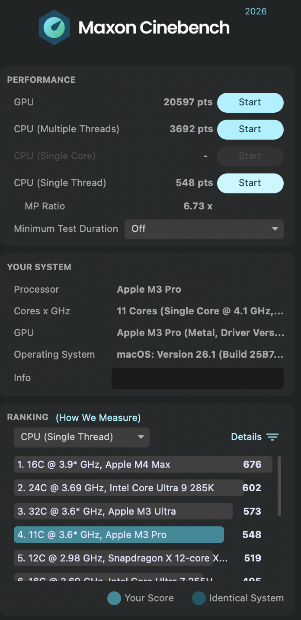Click the Details link in Ranking
301x620 pixels.
coord(246,437)
